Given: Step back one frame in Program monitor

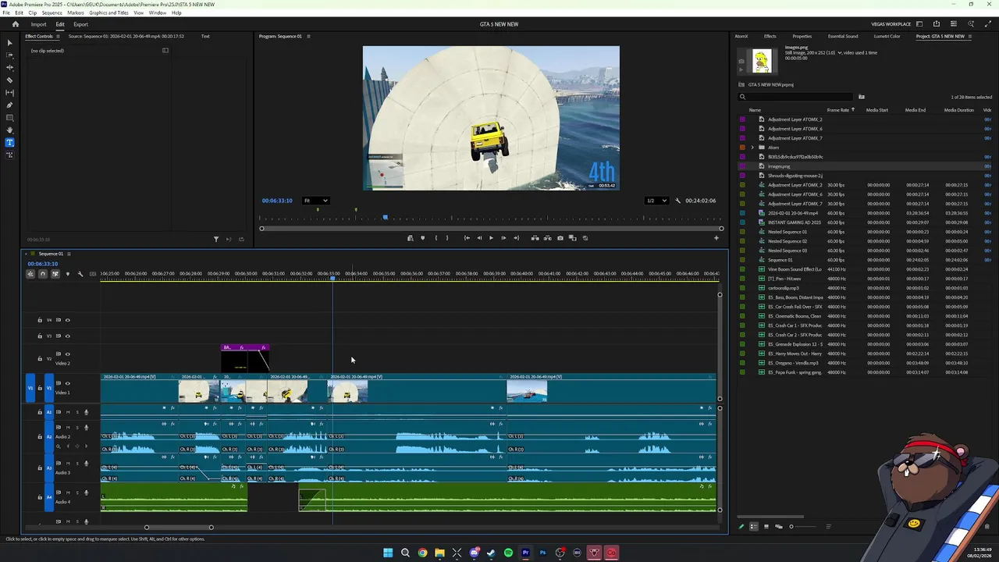Looking at the screenshot, I should click(x=479, y=238).
